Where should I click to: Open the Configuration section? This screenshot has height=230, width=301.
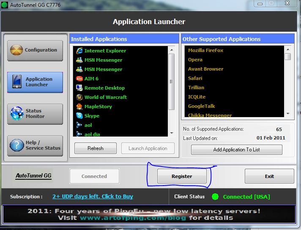click(35, 51)
